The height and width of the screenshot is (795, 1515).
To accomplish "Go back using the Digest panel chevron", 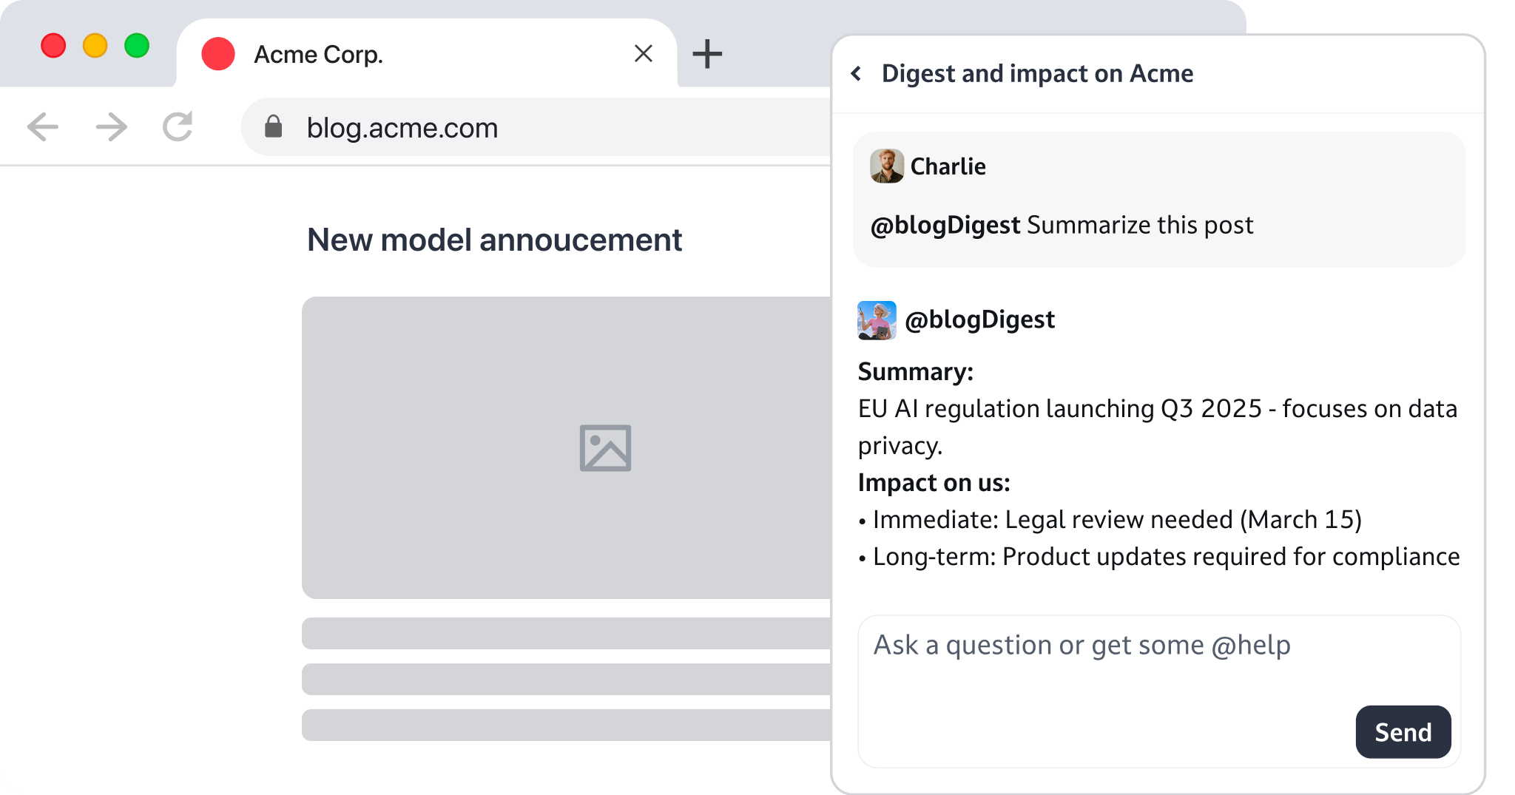I will [x=857, y=73].
